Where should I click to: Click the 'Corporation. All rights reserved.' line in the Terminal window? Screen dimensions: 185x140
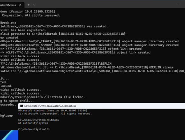point(31,15)
